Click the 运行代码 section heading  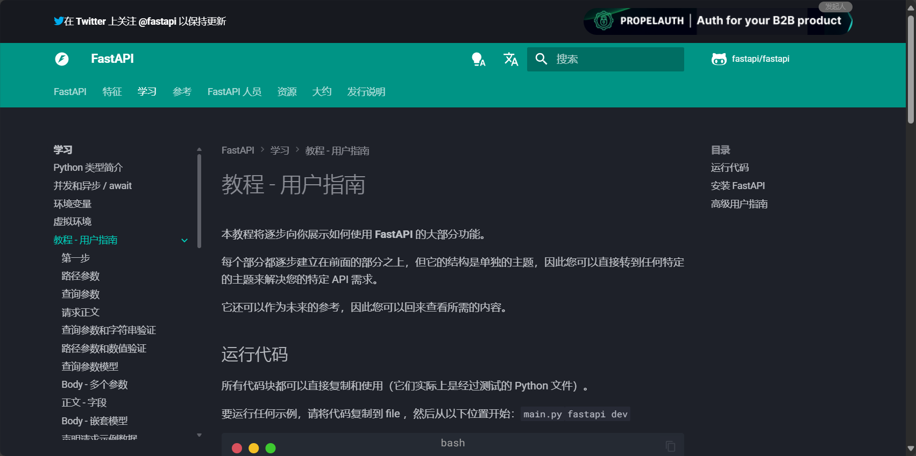point(254,354)
